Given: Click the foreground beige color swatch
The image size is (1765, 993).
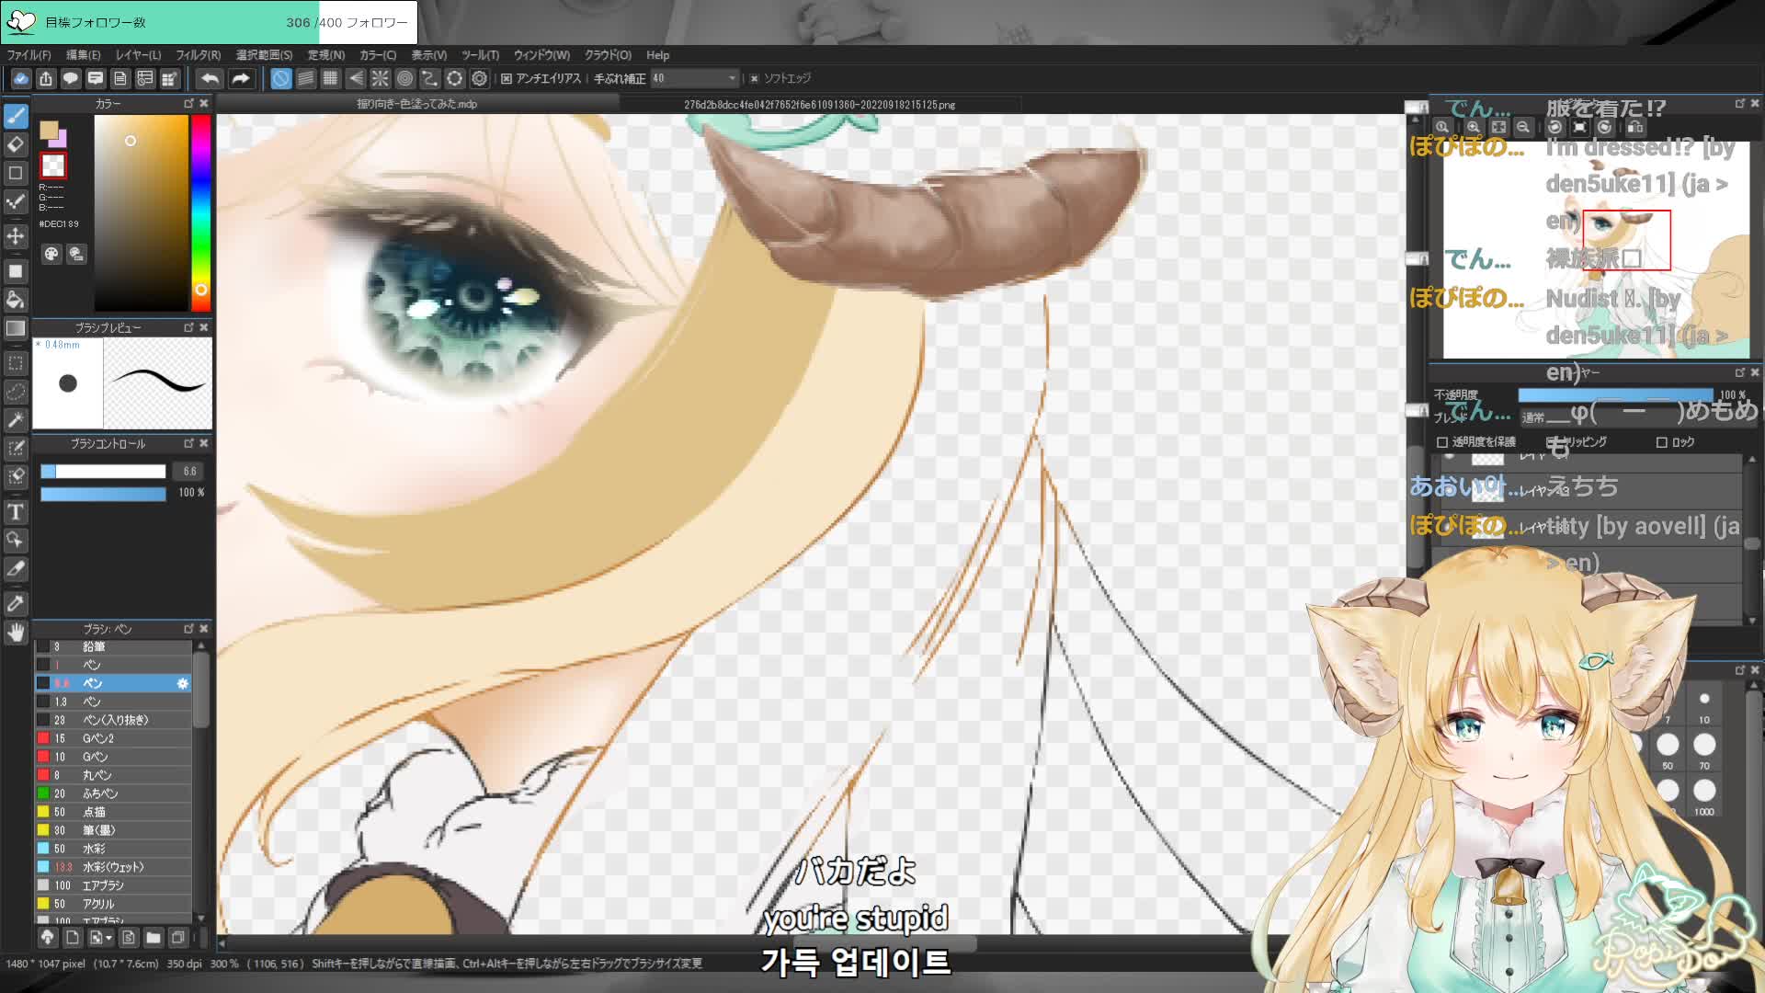Looking at the screenshot, I should click(x=49, y=130).
